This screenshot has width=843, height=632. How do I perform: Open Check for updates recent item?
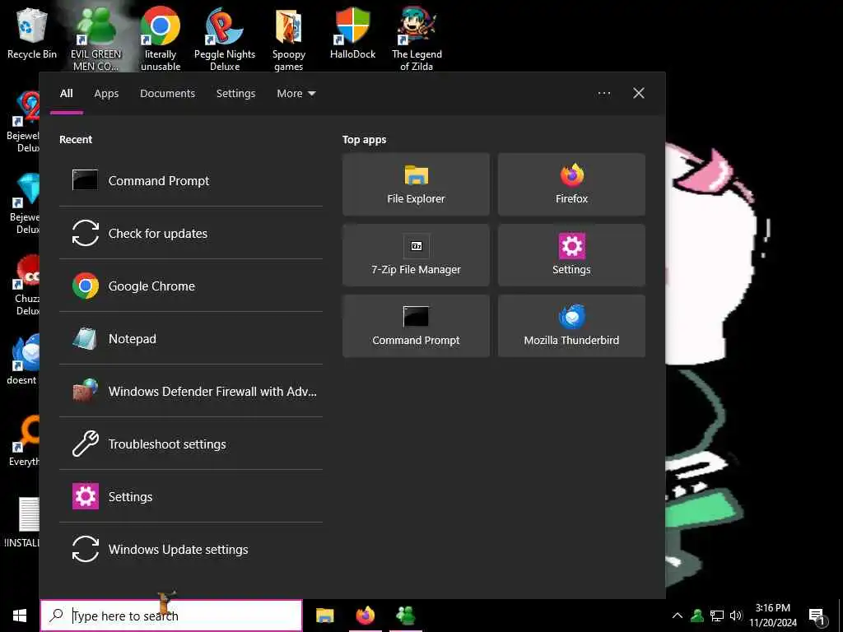[191, 233]
